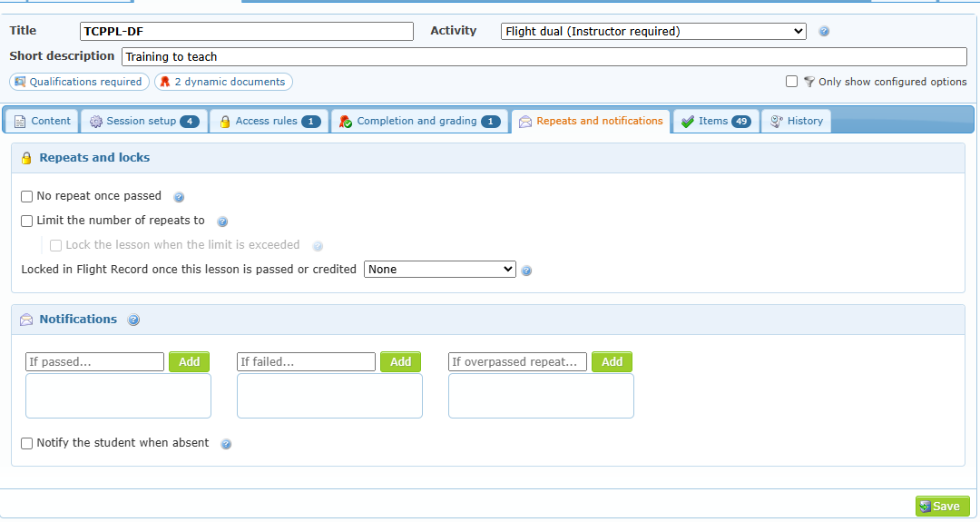The height and width of the screenshot is (522, 980).
Task: Click the If passed input field
Action: [x=94, y=362]
